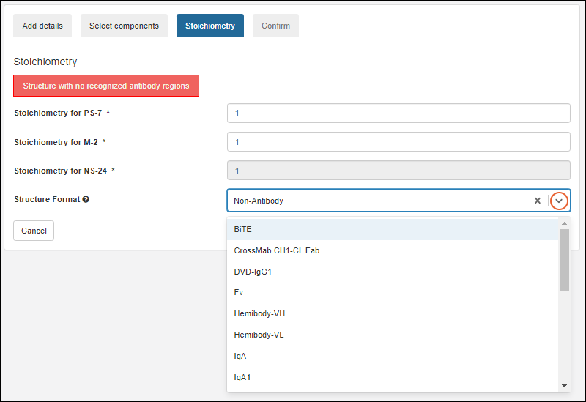Viewport: 586px width, 402px height.
Task: Open the Add details tab
Action: 42,26
